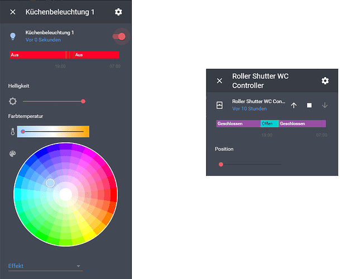This screenshot has height=279, width=340.
Task: Click 'Vor 0 Sekunden' timestamp
Action: pos(43,40)
